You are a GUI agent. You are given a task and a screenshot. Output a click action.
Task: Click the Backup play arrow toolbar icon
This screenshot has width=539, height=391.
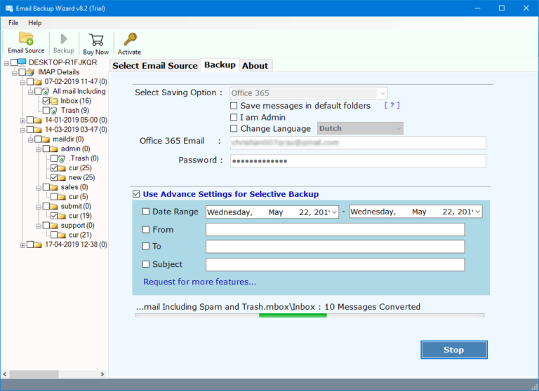pos(64,39)
